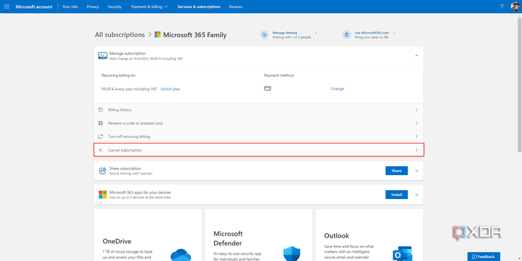Click the Use Microsoft365.com icon
522x261 pixels.
(347, 35)
